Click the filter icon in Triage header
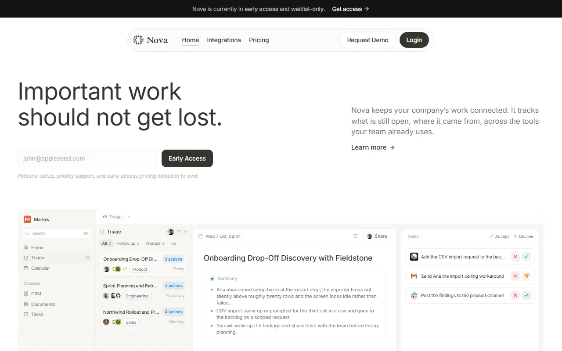The height and width of the screenshot is (351, 562). click(179, 232)
